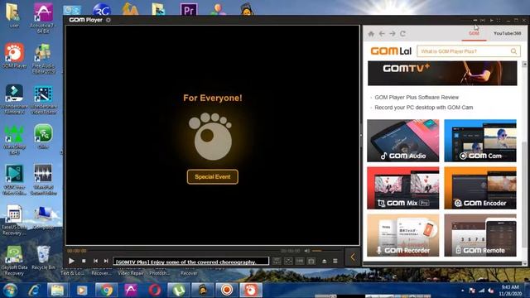530x298 pixels.
Task: Open GOM Player desktop shortcut
Action: tap(14, 56)
